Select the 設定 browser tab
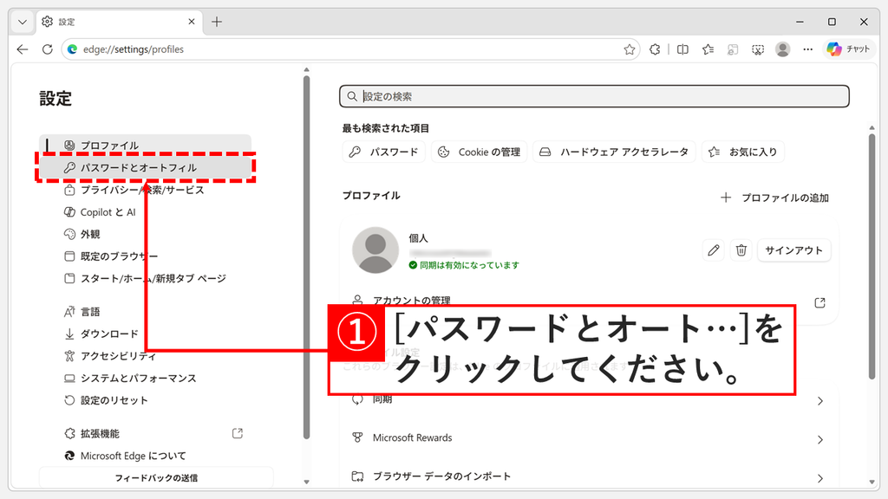 [x=119, y=22]
